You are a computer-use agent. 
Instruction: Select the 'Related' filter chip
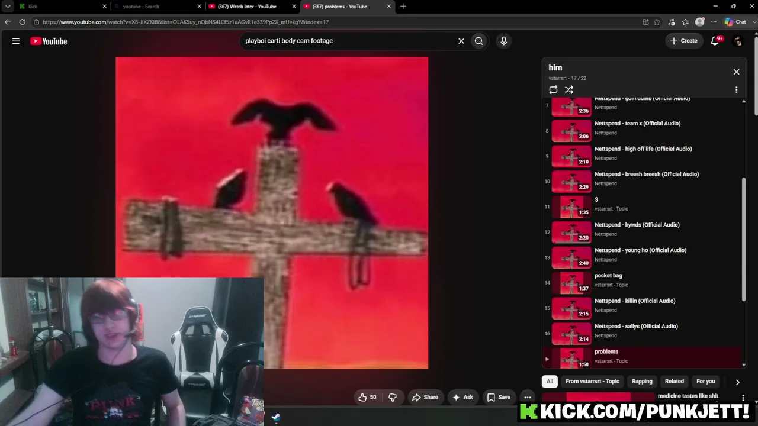coord(674,382)
